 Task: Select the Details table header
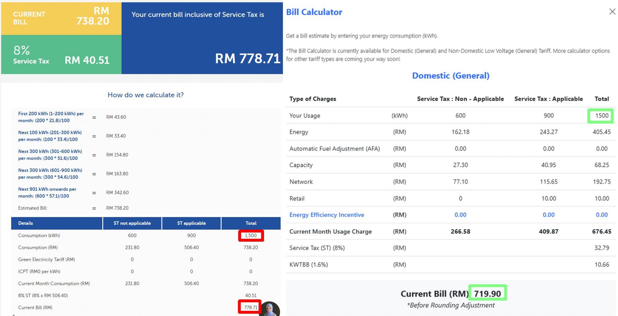click(x=26, y=223)
